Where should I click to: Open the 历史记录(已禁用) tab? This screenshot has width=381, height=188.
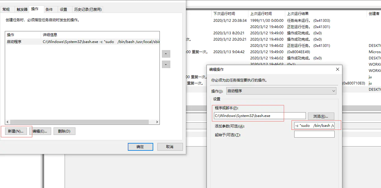(88, 10)
